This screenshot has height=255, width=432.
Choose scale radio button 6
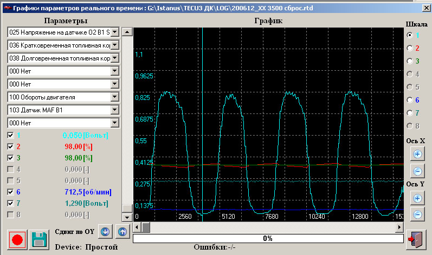410,99
